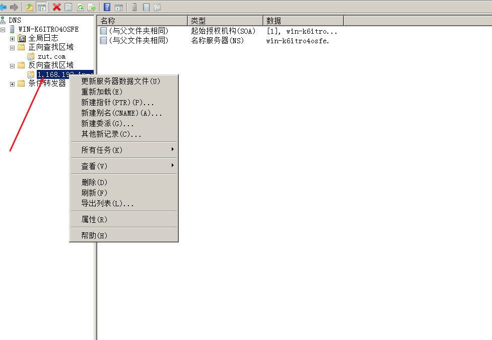This screenshot has width=492, height=340.
Task: Choose 帮助(H) in context menu
Action: click(124, 235)
